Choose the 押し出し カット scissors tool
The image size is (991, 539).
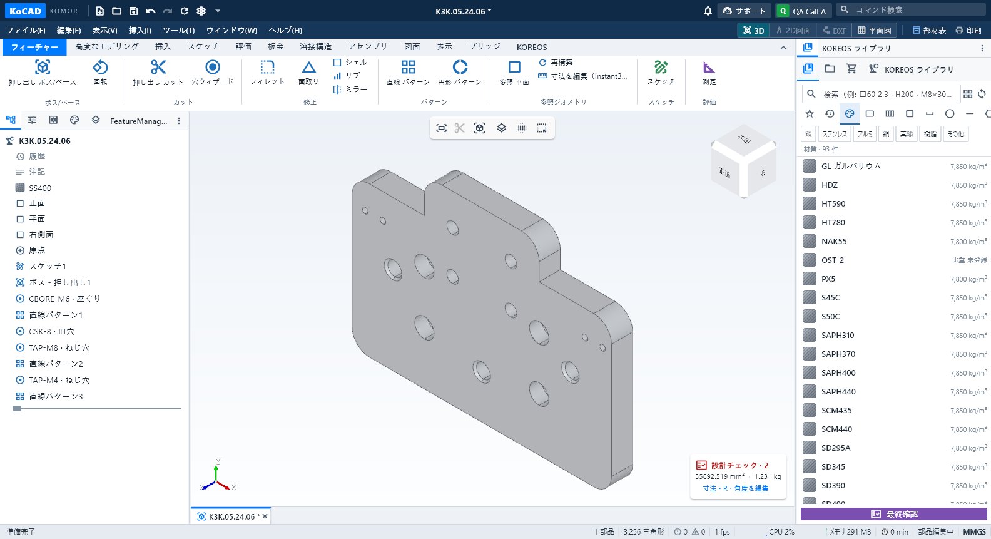(158, 73)
